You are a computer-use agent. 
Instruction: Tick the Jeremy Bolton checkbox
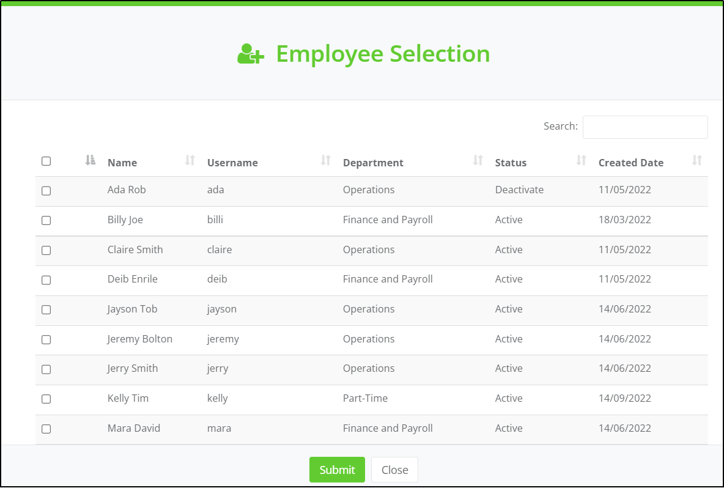(x=46, y=340)
